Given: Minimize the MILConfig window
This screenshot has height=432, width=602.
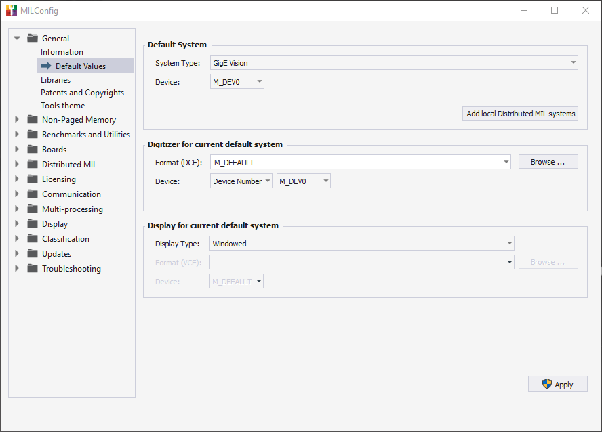Looking at the screenshot, I should [x=523, y=10].
